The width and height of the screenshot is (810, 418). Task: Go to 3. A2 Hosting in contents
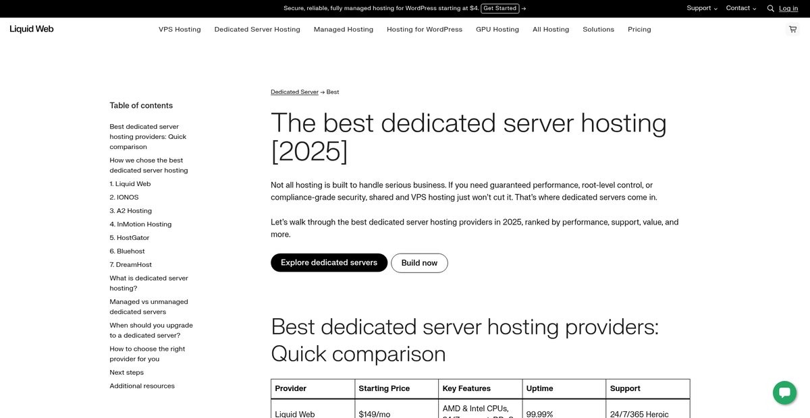131,211
